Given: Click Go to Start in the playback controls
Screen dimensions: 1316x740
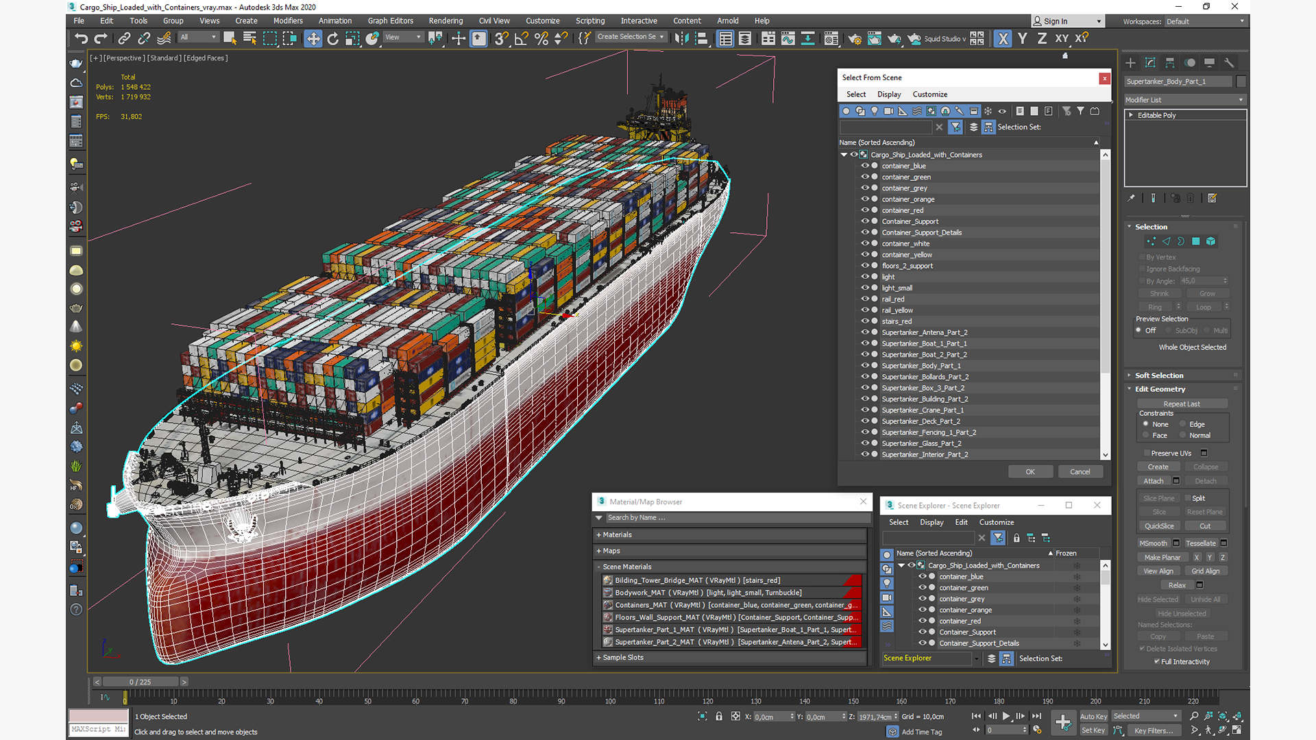Looking at the screenshot, I should (976, 716).
